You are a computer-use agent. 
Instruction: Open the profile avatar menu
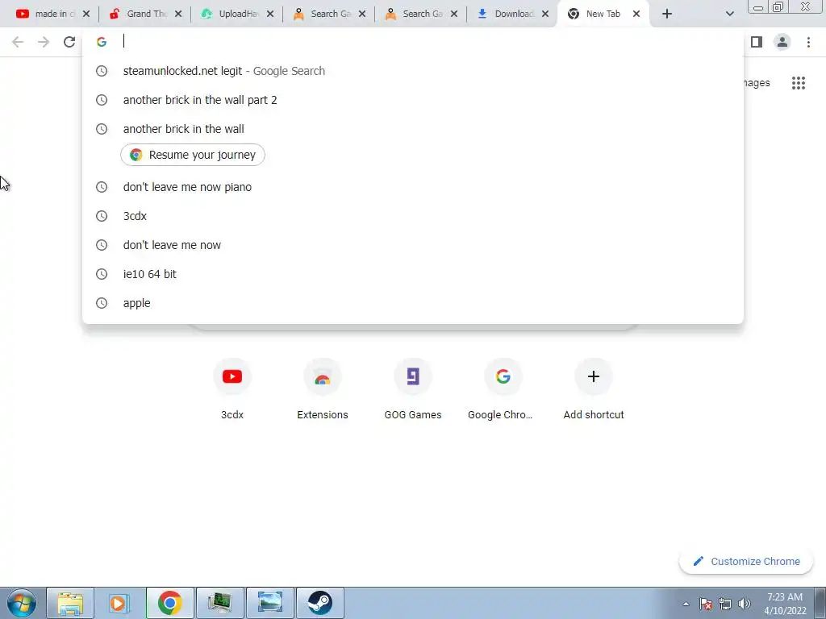[x=782, y=42]
